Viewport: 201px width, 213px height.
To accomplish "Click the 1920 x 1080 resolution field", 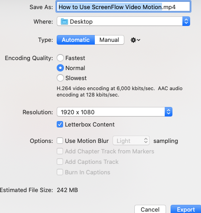I will (114, 112).
